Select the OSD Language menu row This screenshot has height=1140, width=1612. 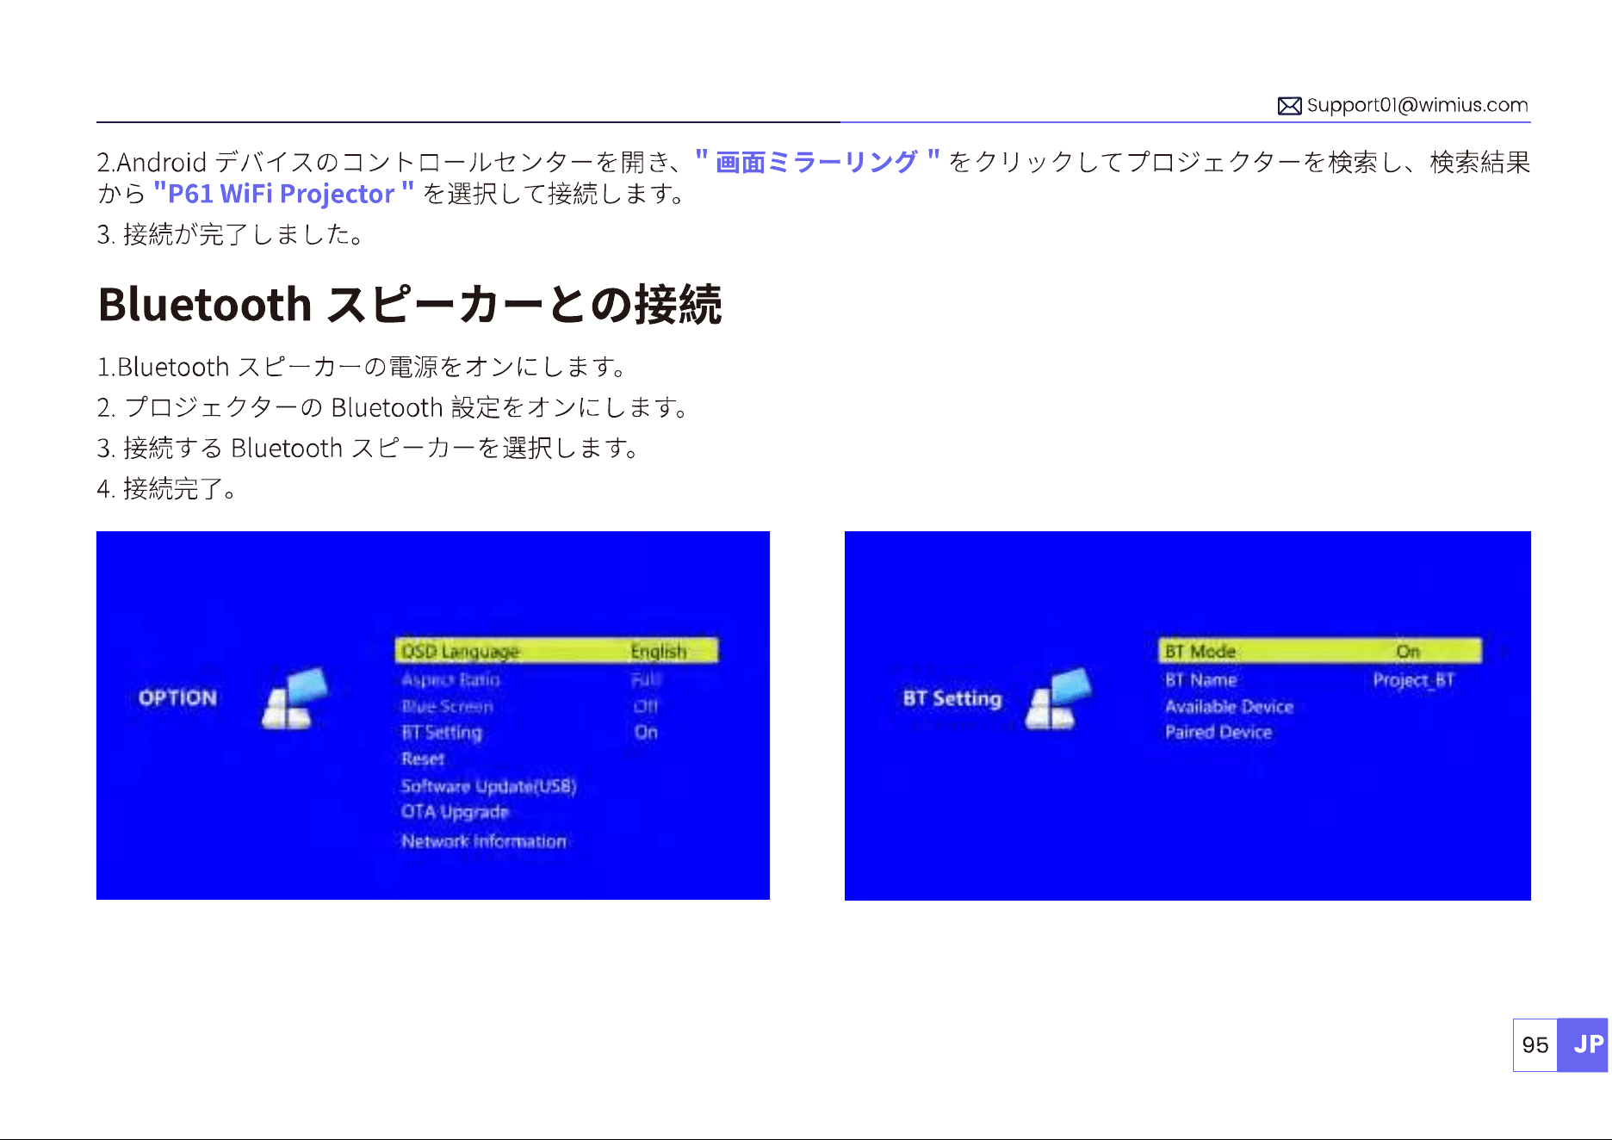[x=556, y=651]
